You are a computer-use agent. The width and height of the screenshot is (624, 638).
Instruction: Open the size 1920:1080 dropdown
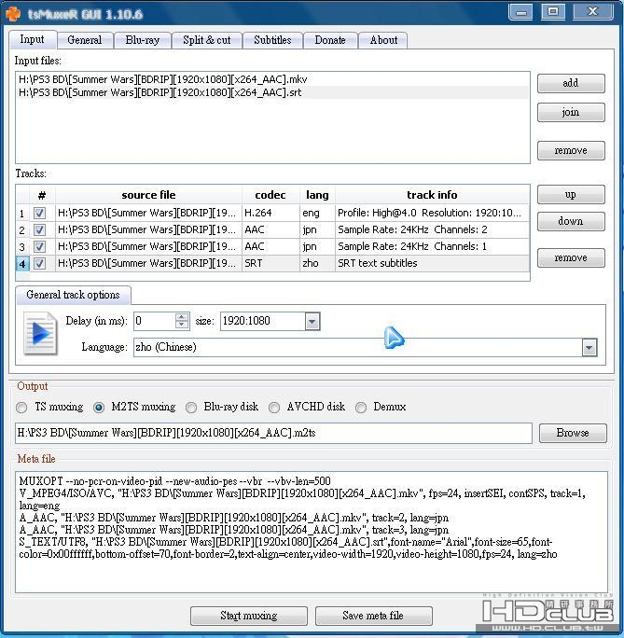[312, 322]
